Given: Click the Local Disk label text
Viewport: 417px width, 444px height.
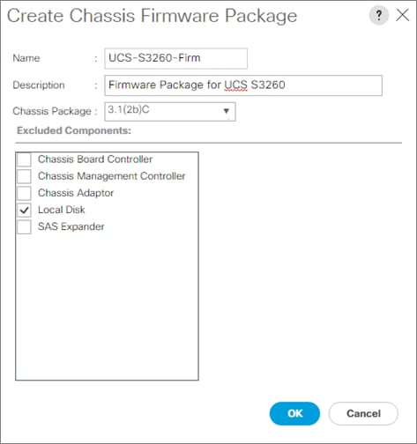Looking at the screenshot, I should [62, 210].
